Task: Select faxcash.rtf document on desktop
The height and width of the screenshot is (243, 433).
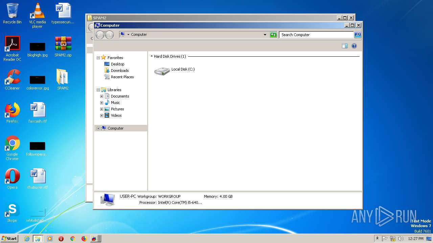Action: [x=37, y=113]
